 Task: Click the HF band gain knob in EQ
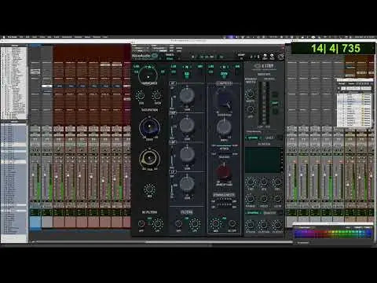point(187,95)
